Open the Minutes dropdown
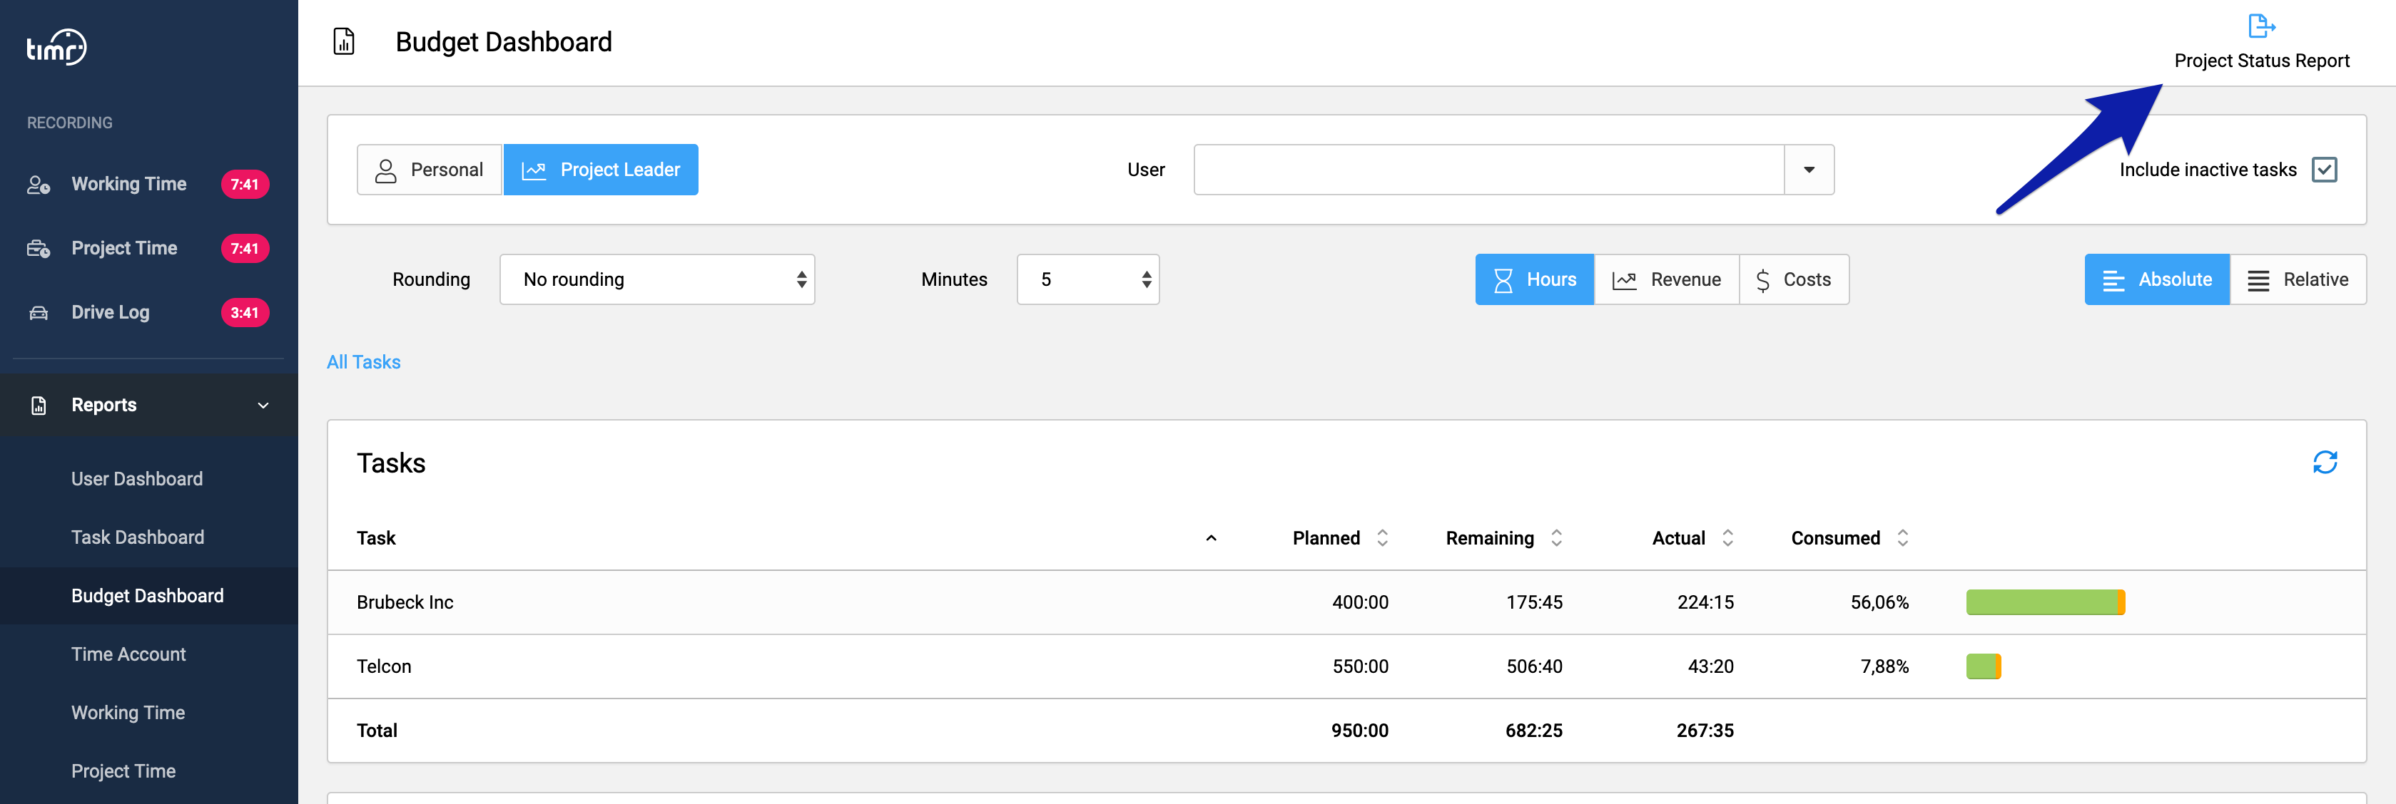The height and width of the screenshot is (804, 2396). [1088, 280]
